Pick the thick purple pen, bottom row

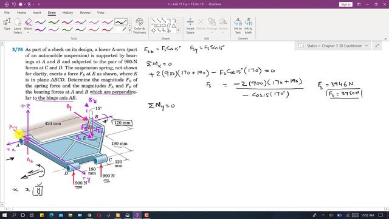click(x=41, y=30)
